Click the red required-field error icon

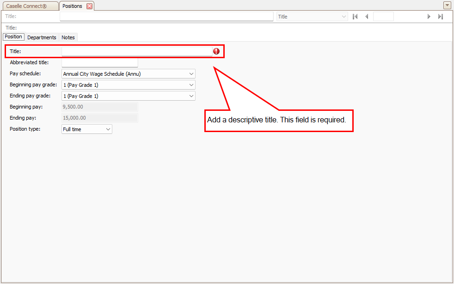click(216, 51)
